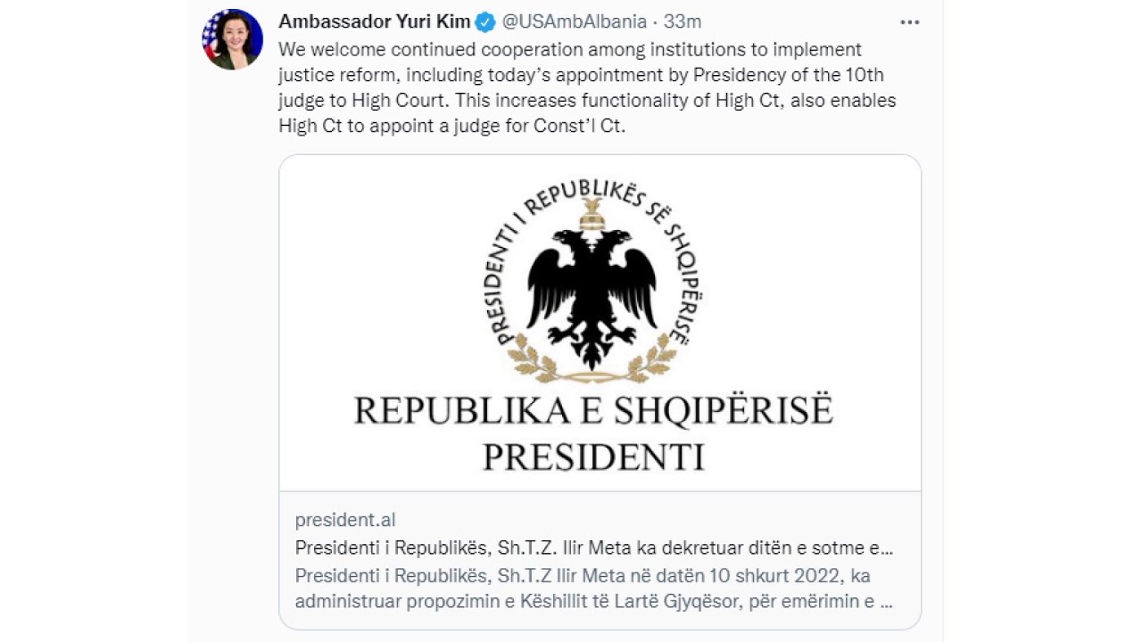Click the tweet's last line mentioning Const'l Ct.
The height and width of the screenshot is (642, 1142).
pos(452,126)
